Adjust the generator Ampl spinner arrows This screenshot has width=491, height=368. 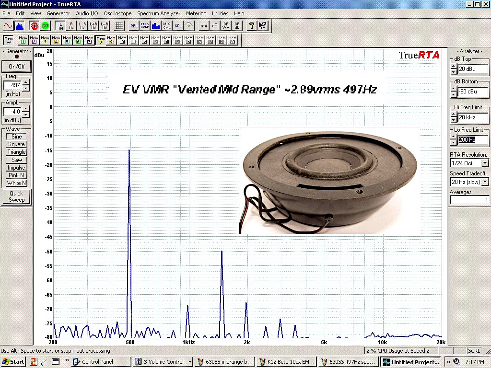26,111
